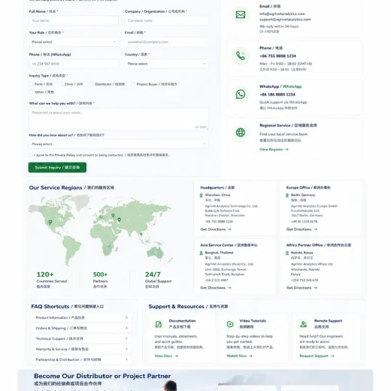Click Get Directions for Asia Service Center
Viewport: 391px width, 391px height.
[216, 288]
